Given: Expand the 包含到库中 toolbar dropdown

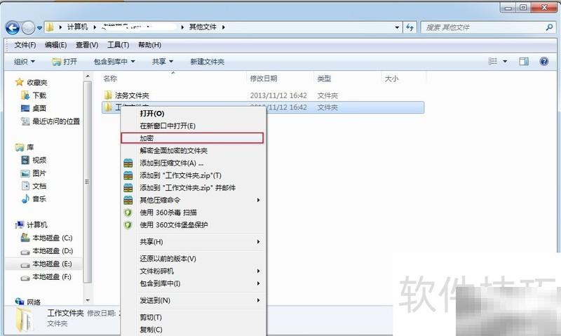Looking at the screenshot, I should click(x=114, y=62).
